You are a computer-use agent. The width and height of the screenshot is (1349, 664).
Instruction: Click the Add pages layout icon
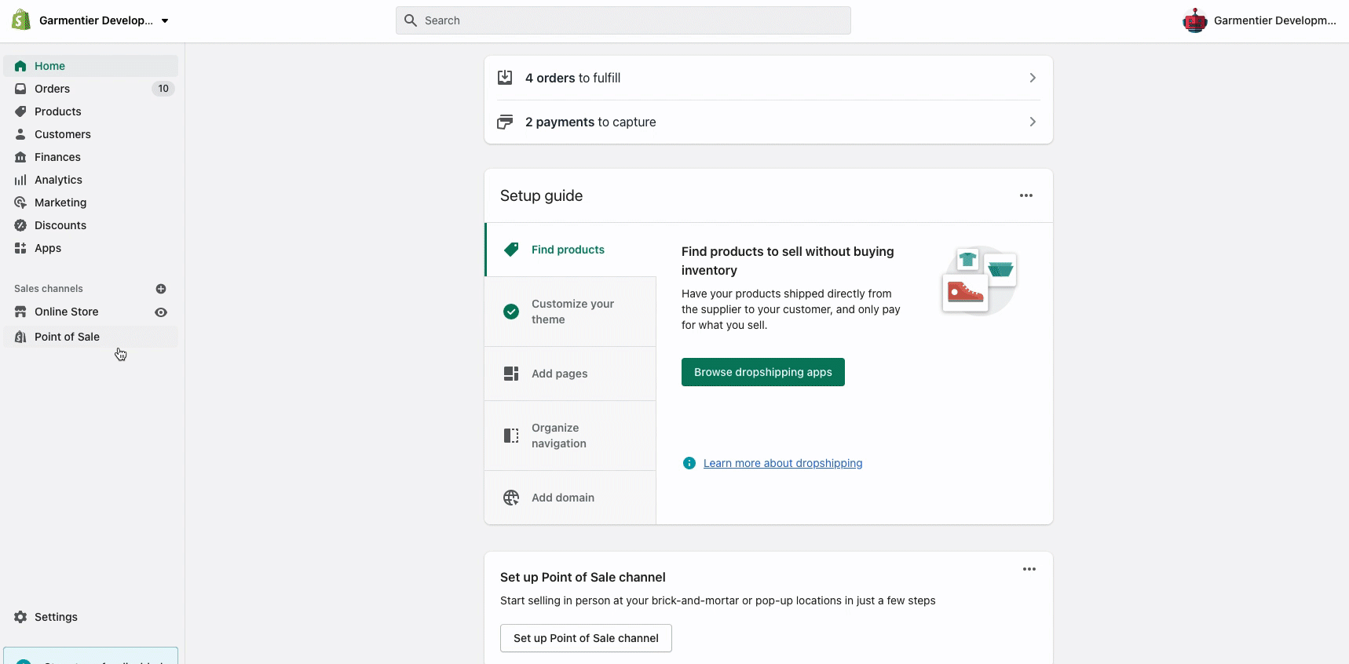coord(511,374)
